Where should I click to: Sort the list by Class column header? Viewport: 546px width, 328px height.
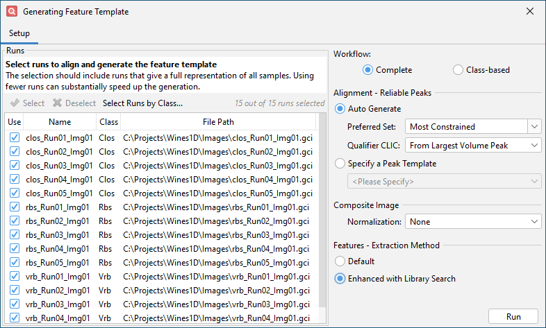pyautogui.click(x=108, y=122)
